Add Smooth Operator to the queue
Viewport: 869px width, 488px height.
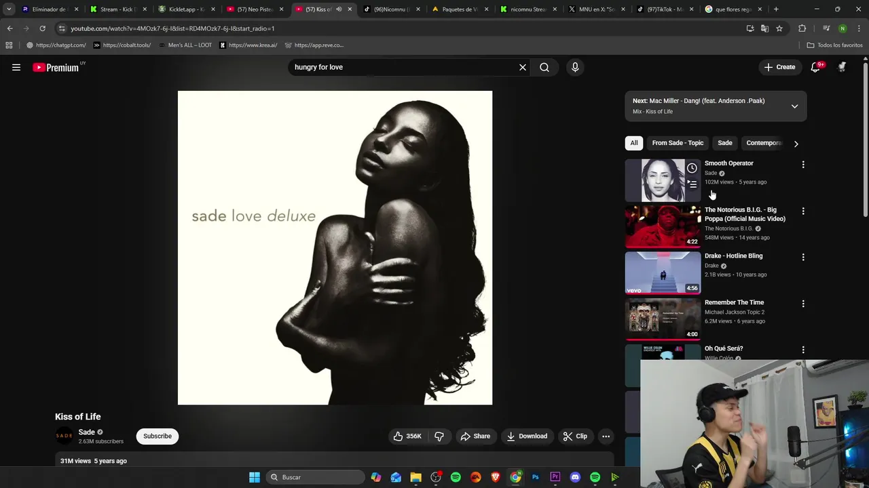pyautogui.click(x=692, y=184)
